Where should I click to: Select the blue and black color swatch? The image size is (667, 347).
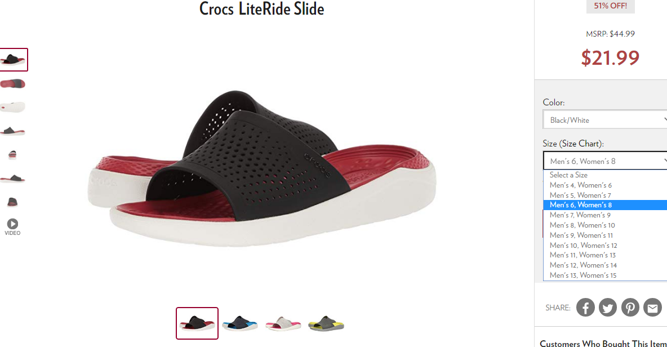pyautogui.click(x=240, y=323)
